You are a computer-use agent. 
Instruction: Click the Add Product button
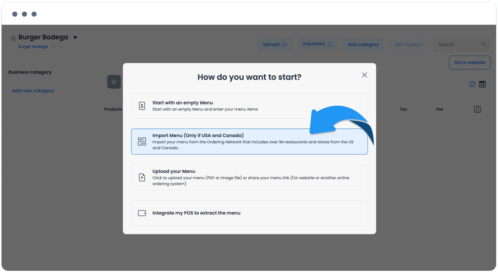(x=409, y=45)
